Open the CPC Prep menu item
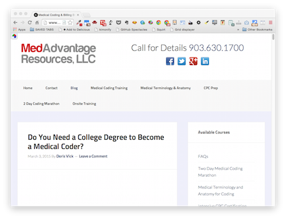Viewport: 286px width, 219px height. (210, 88)
